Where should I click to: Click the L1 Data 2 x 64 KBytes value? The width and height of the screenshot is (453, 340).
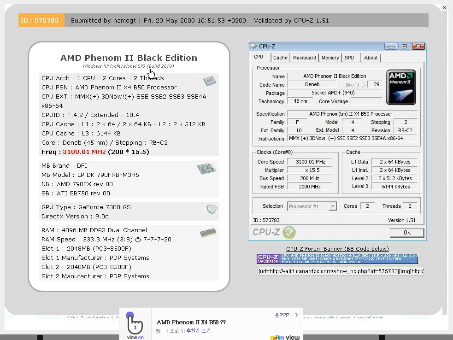coord(395,162)
